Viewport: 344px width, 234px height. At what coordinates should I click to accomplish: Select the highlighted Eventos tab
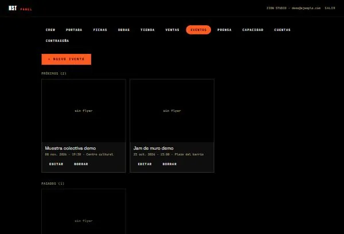tap(198, 30)
